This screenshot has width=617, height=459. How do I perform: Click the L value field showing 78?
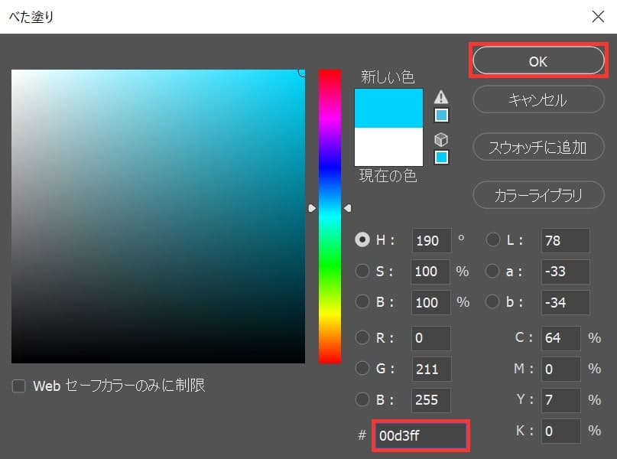[566, 240]
